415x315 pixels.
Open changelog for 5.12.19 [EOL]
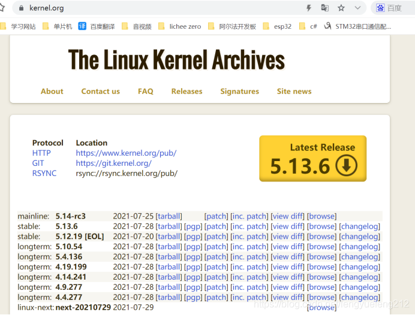point(360,237)
